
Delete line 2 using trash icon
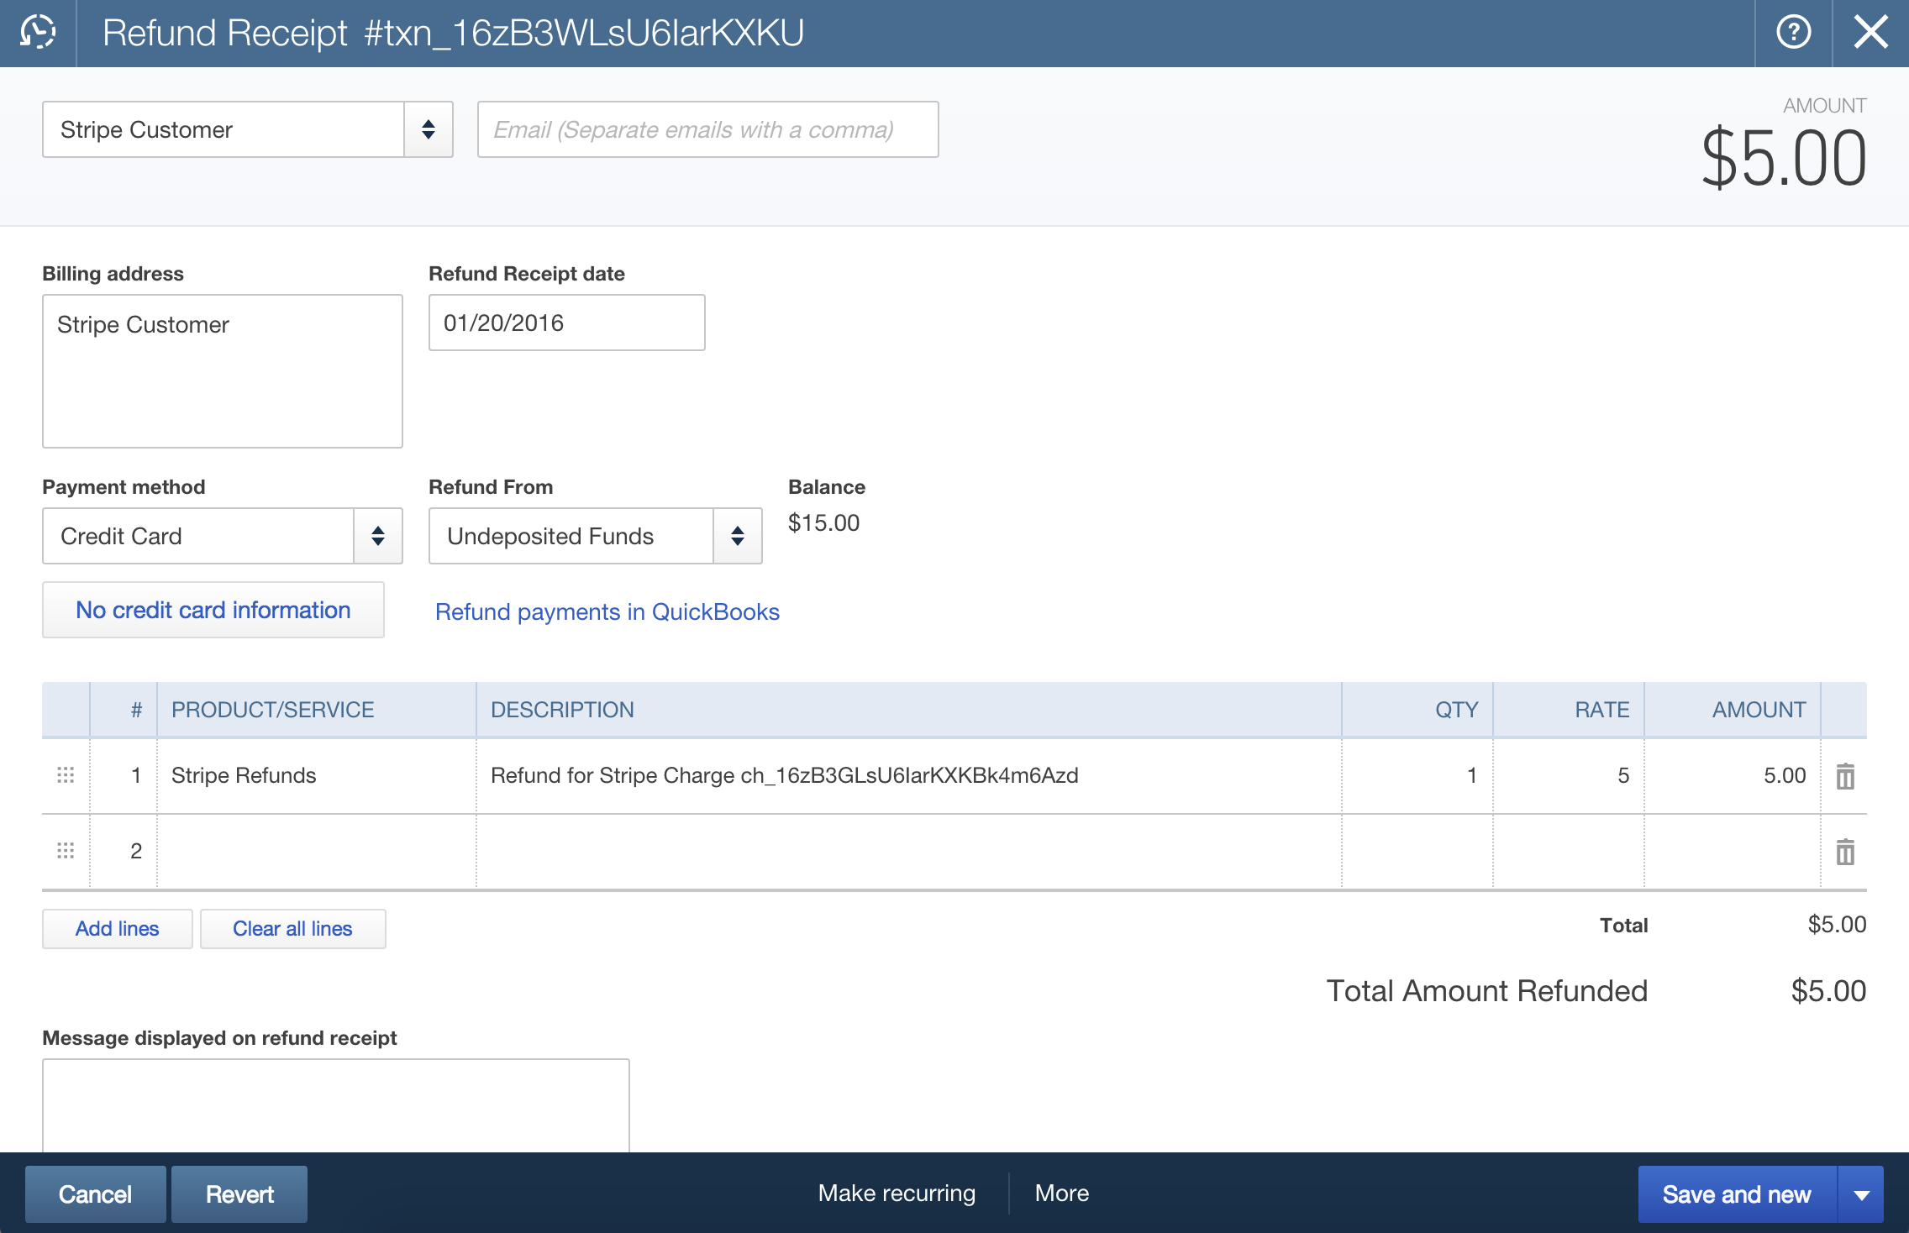[1845, 852]
